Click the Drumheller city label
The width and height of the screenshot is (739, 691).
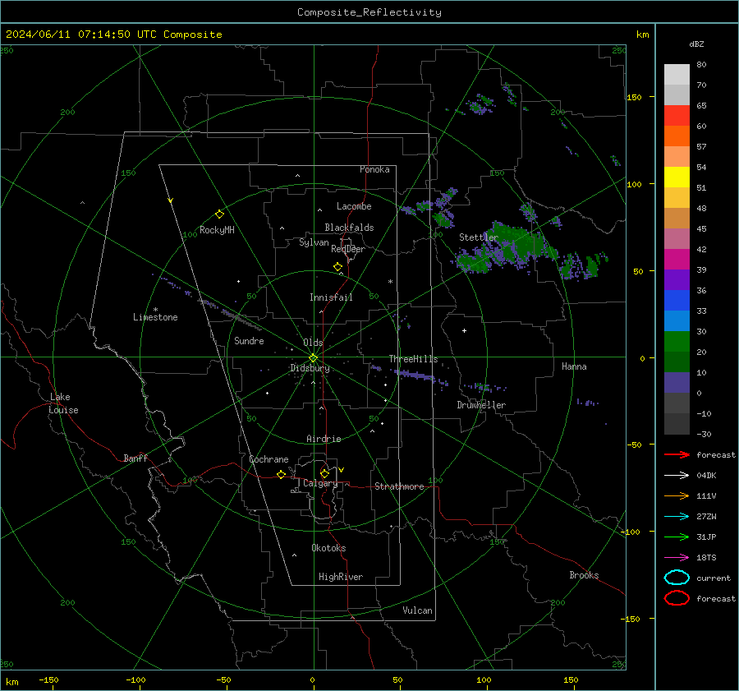click(x=481, y=405)
